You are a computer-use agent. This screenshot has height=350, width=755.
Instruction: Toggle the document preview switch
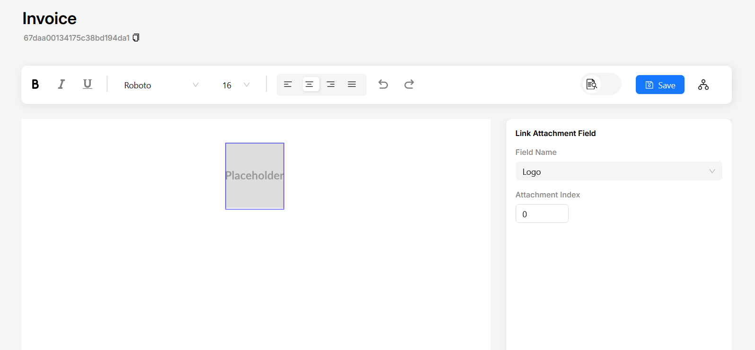(x=600, y=85)
